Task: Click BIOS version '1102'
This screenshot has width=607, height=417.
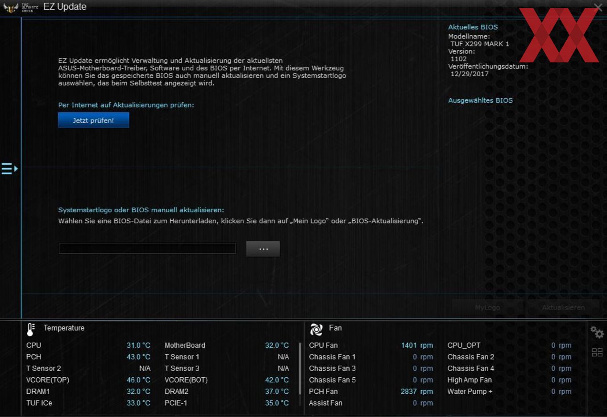Action: click(x=458, y=59)
